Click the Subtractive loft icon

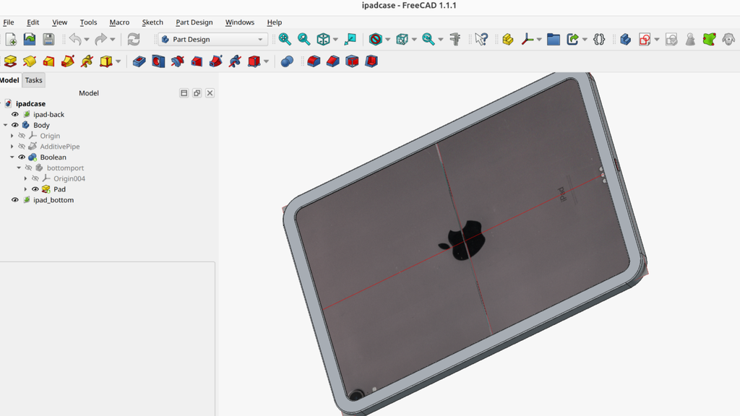tap(197, 61)
